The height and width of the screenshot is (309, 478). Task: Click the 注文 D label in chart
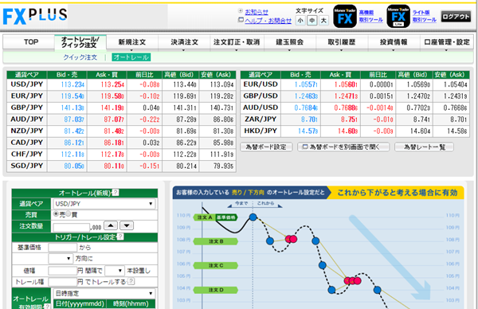216,290
